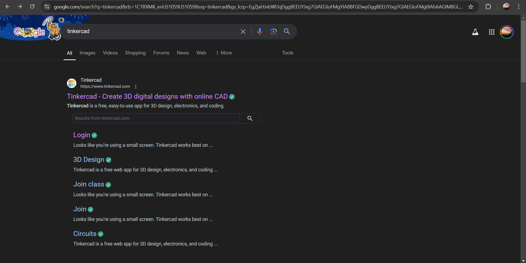Expand the More search filters menu

tap(224, 53)
